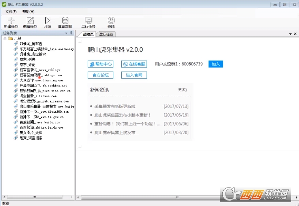Click the 运行任务 toolbar monitor icon
This screenshot has width=299, height=206.
pyautogui.click(x=88, y=20)
